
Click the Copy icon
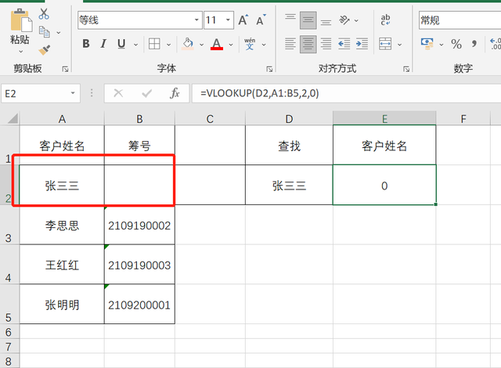[45, 32]
